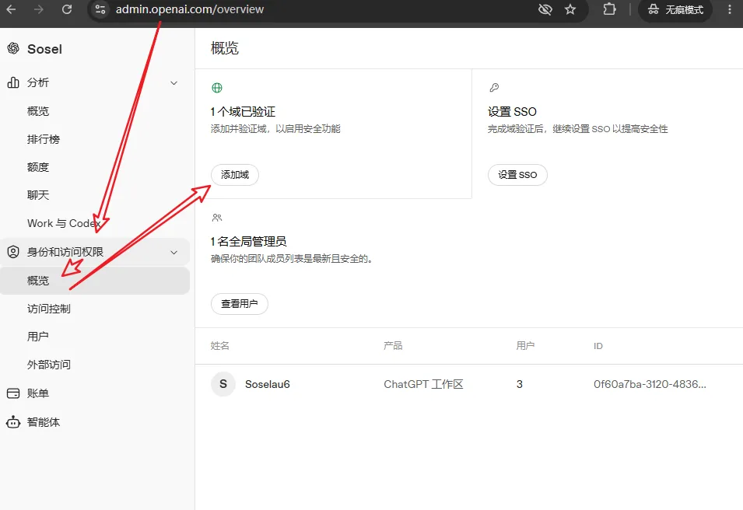The width and height of the screenshot is (743, 510).
Task: Collapse the 身份和访问权限 section chevron
Action: click(174, 253)
